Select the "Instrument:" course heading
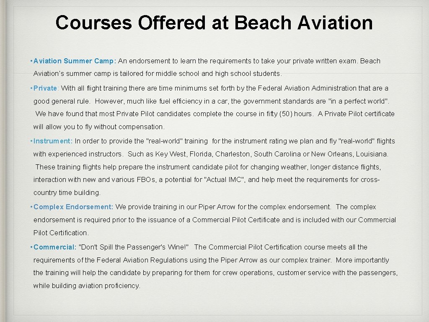429x322 pixels. (53, 141)
